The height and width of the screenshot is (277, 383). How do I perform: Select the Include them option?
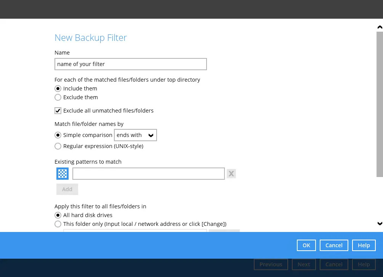pyautogui.click(x=58, y=89)
